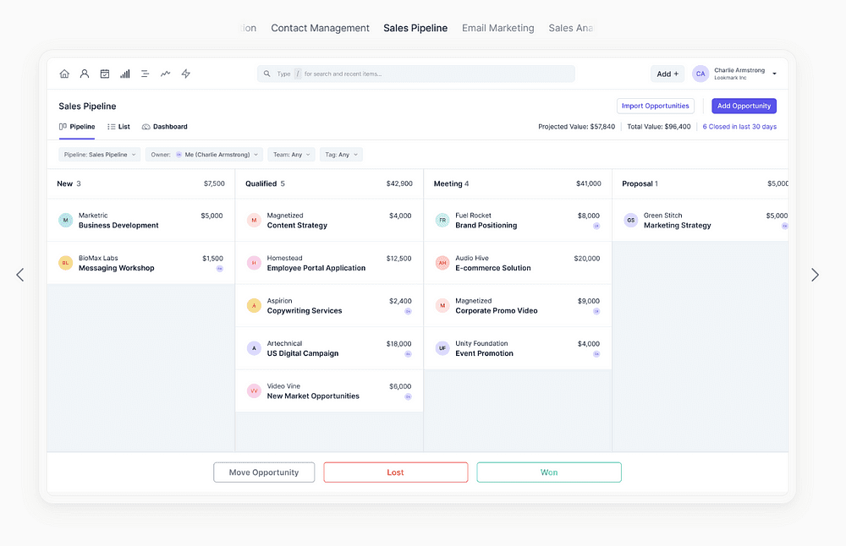
Task: Open the bar chart pipeline icon
Action: click(124, 74)
